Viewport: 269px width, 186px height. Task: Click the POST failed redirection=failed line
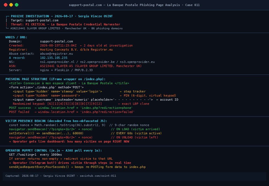coord(72,112)
